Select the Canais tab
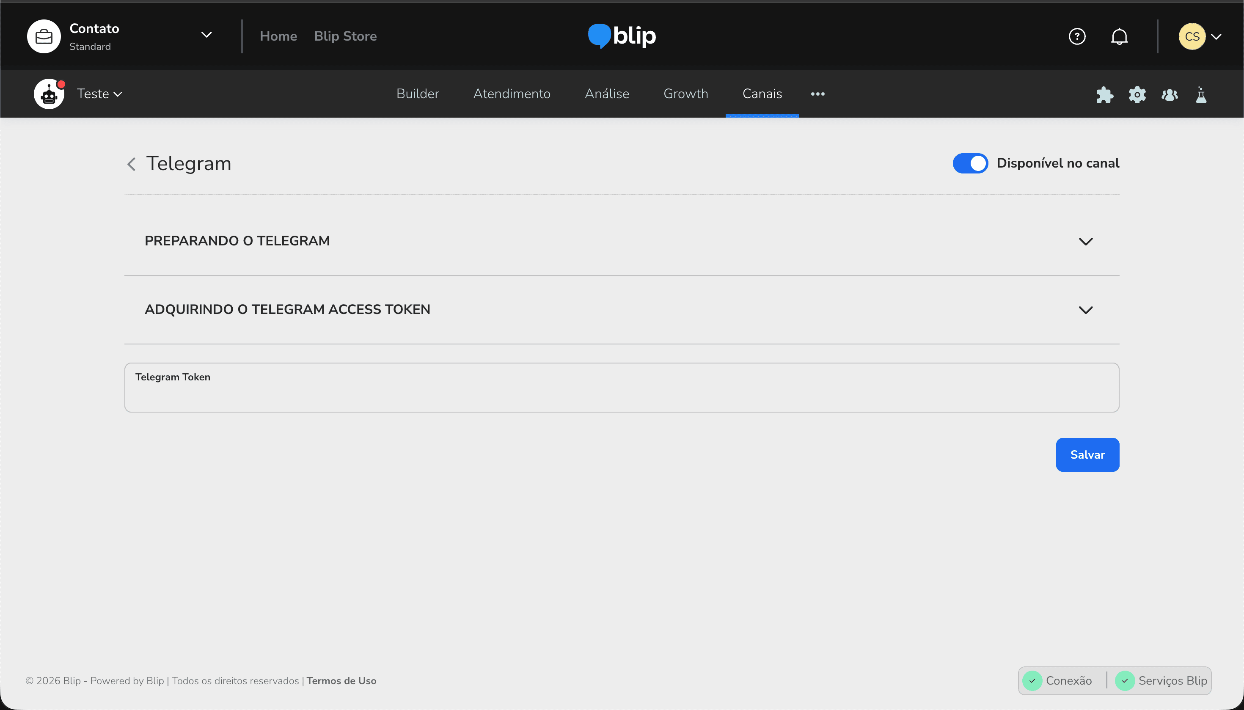 (762, 94)
